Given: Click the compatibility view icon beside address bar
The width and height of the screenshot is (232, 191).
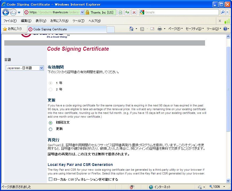Looking at the screenshot, I should click(x=120, y=12).
